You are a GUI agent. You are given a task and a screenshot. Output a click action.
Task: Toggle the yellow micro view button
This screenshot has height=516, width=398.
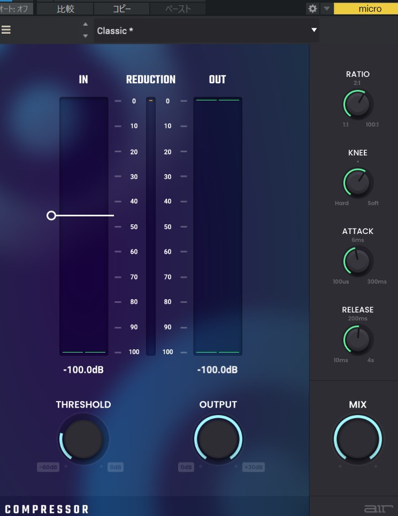point(365,9)
